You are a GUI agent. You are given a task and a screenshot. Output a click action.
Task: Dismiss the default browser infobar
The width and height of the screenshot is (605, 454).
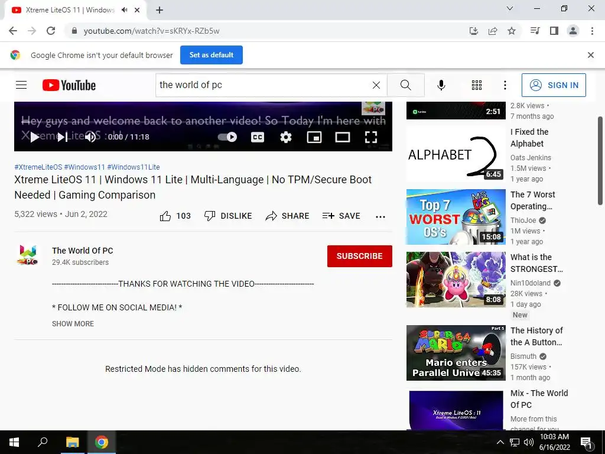591,55
